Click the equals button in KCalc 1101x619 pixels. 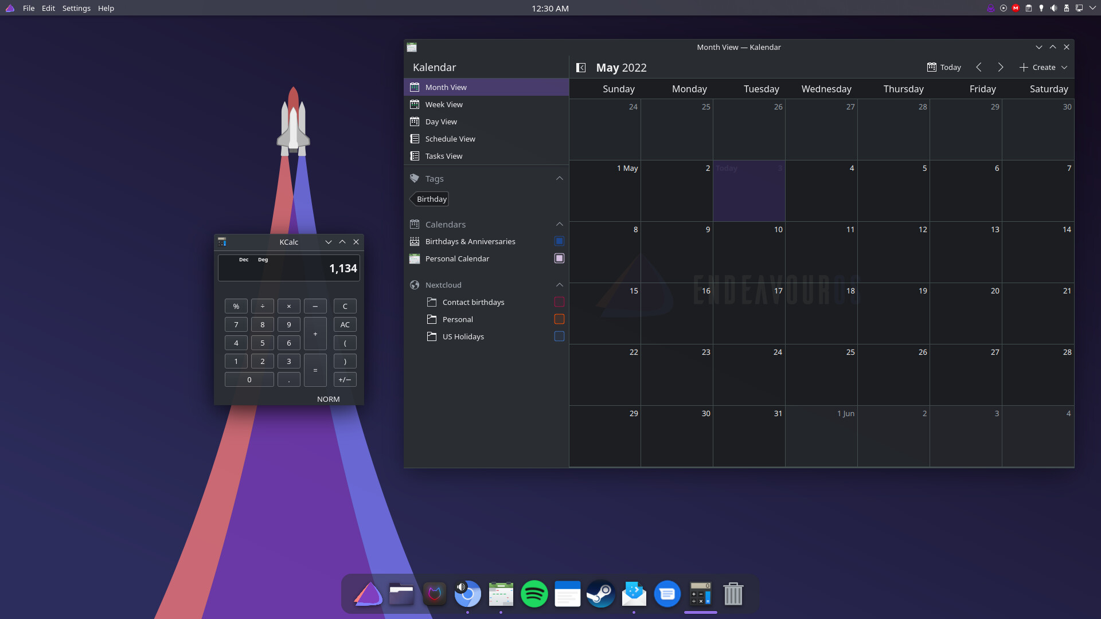(x=315, y=370)
